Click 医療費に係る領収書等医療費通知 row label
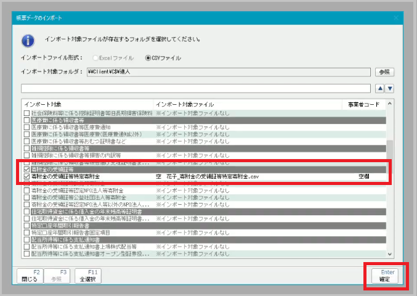The width and height of the screenshot is (417, 296). coord(71,127)
